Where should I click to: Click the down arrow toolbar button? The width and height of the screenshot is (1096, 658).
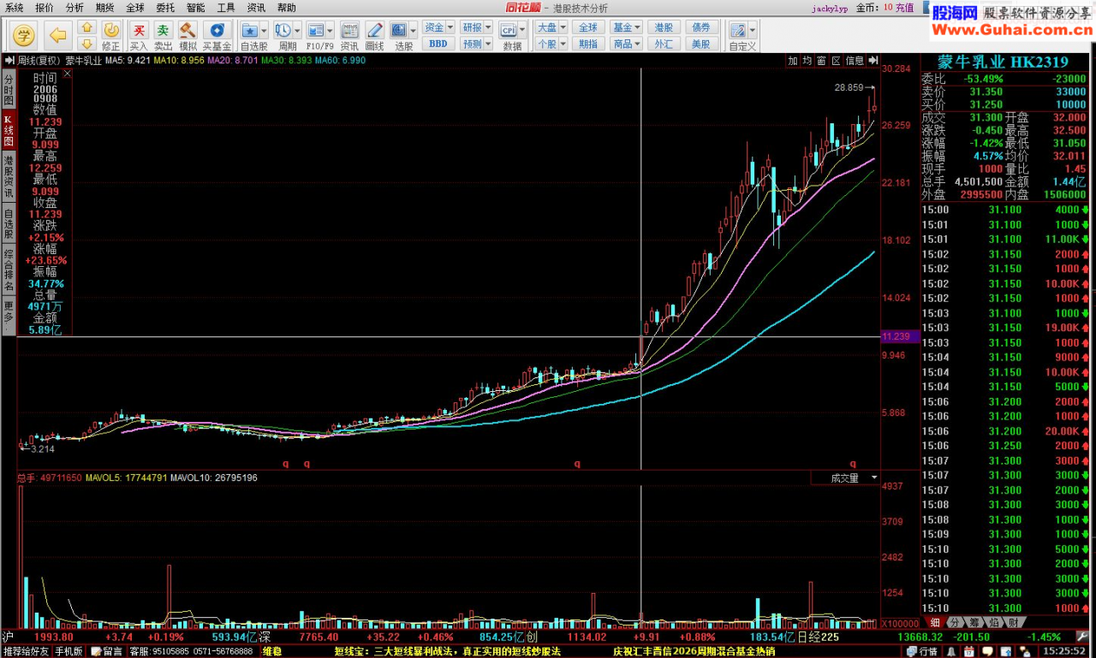tap(86, 44)
